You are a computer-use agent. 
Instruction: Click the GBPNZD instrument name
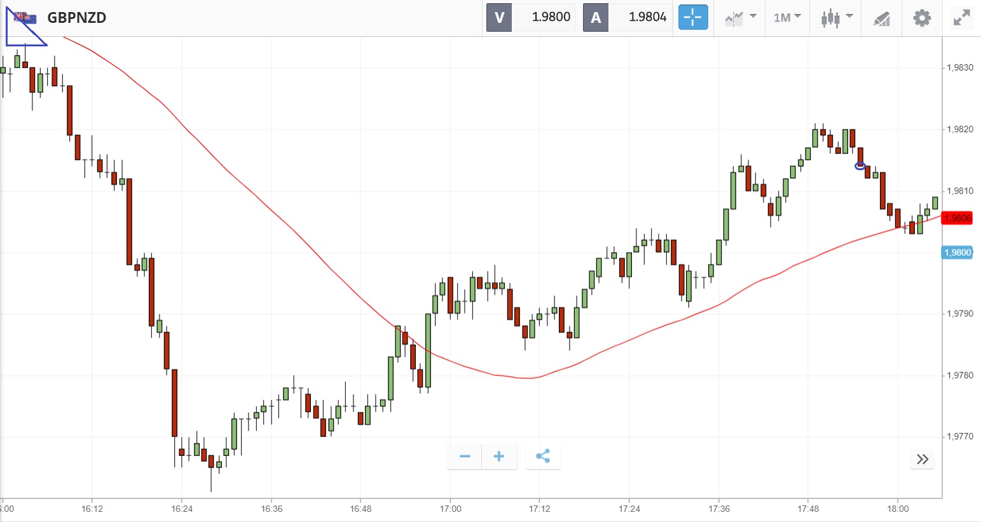(77, 18)
